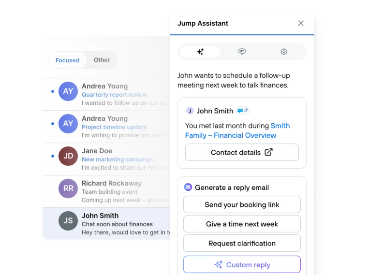
Task: Click unread dot on Project timeline update email
Action: (53, 124)
